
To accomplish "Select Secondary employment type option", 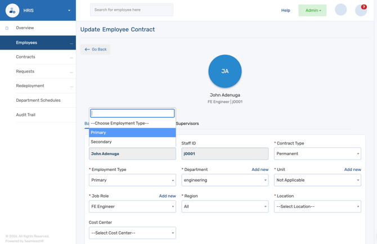I will tap(132, 142).
